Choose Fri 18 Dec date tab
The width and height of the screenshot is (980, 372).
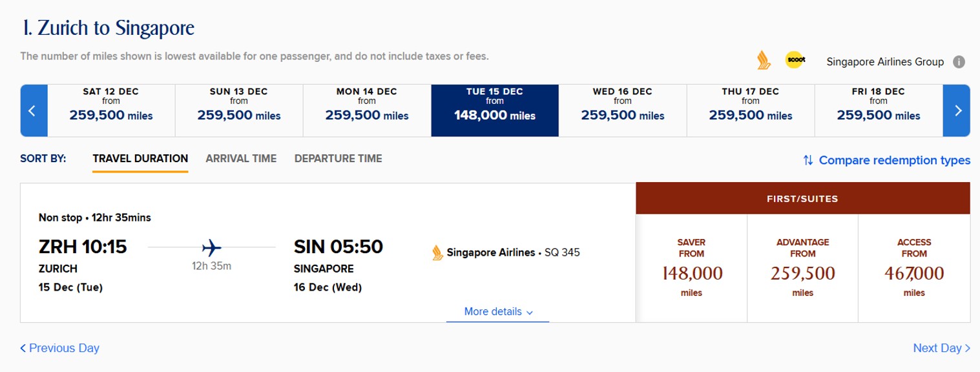tap(879, 110)
